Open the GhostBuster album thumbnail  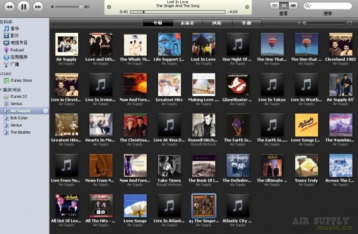pos(237,85)
